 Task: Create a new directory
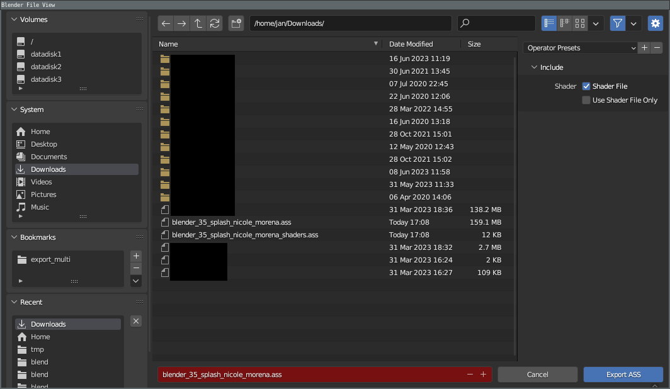[236, 23]
